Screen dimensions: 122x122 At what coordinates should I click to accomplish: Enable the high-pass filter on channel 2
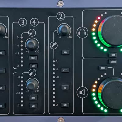tap(65, 70)
